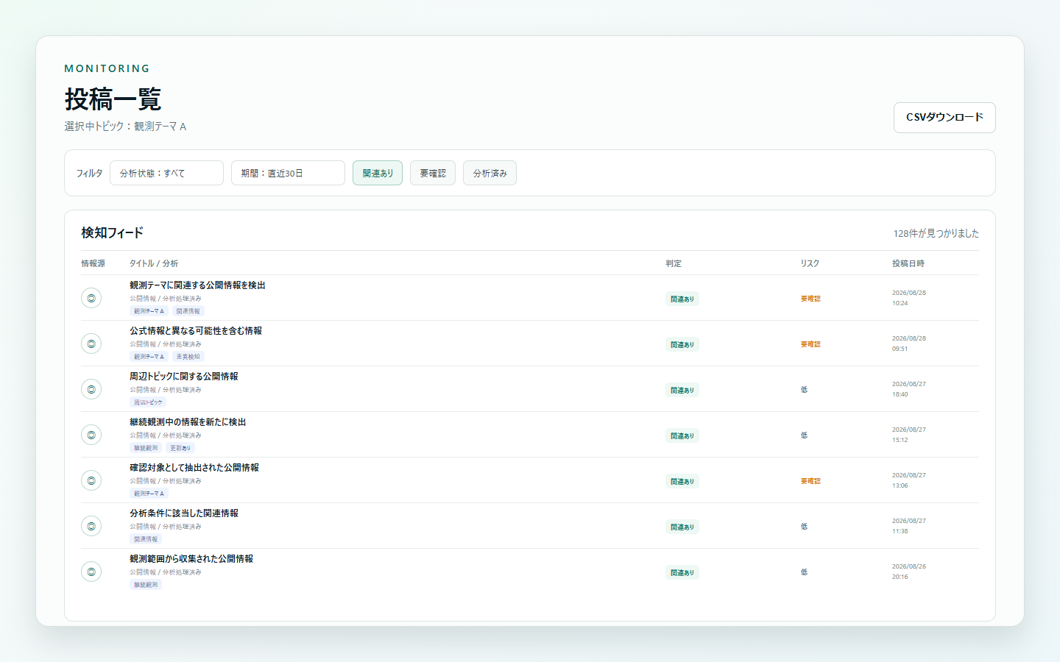The height and width of the screenshot is (662, 1060).
Task: Click source icon for 観測範囲から収集された公開情報
Action: (91, 572)
